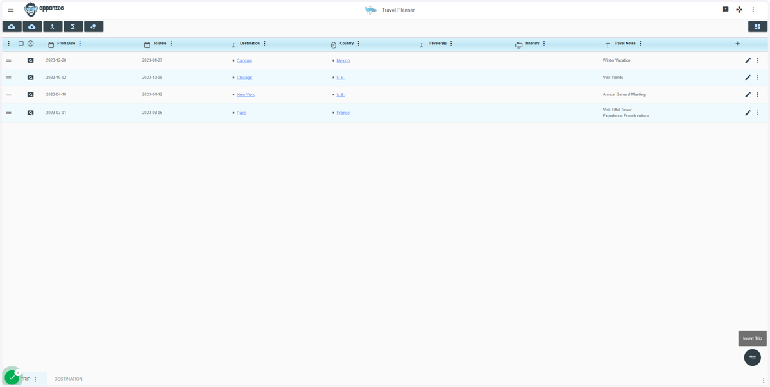Open row menu for Visit friends trip
This screenshot has height=387, width=770.
pos(758,78)
